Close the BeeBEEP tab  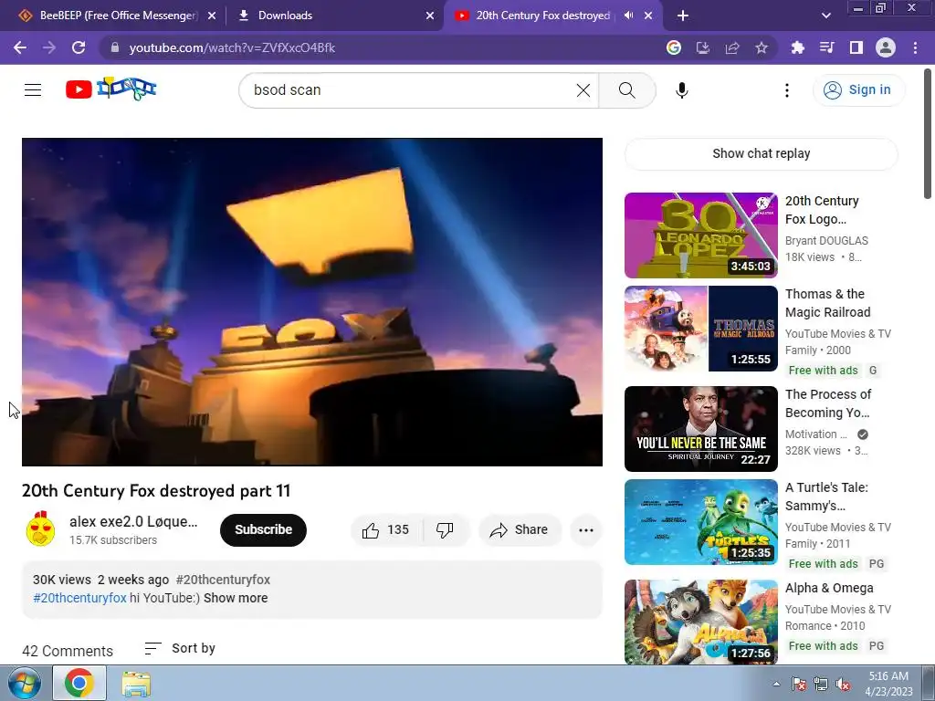pos(212,16)
